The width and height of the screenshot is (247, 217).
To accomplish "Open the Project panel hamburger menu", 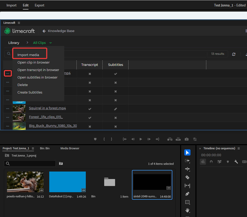I will pos(33,149).
